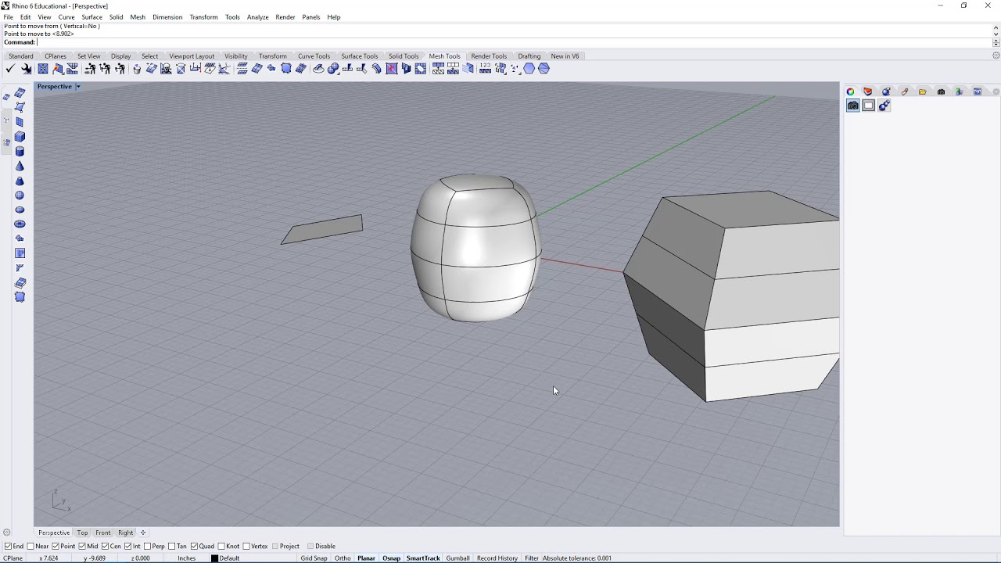This screenshot has width=1001, height=563.
Task: Add a new viewport tab with plus icon
Action: (143, 533)
